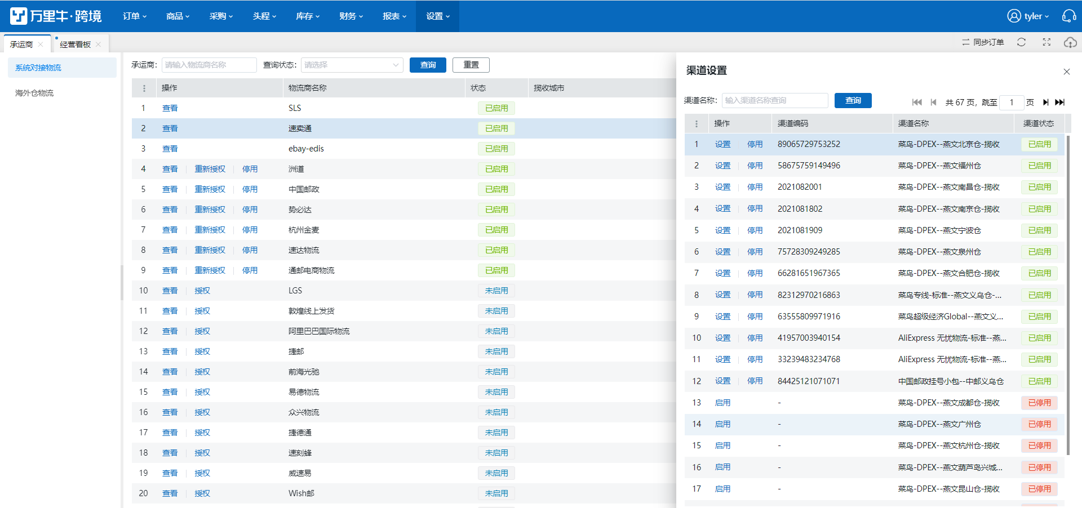Viewport: 1082px width, 508px height.
Task: Click 启用 for 菜鸟-DPEX--燕文广州仓
Action: click(722, 424)
